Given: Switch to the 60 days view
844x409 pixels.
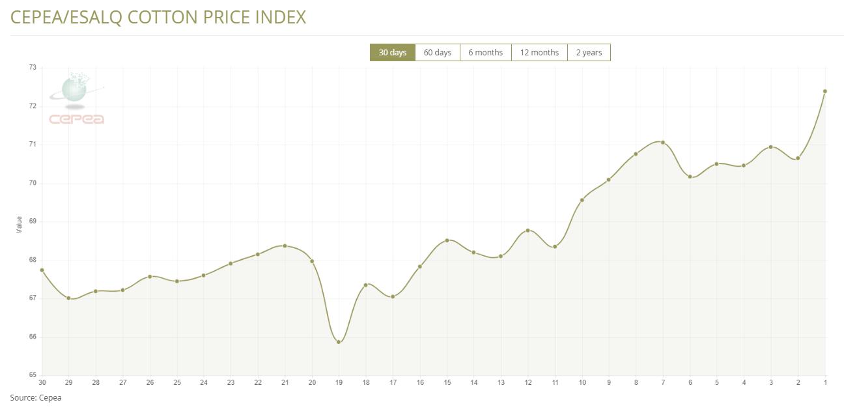Looking at the screenshot, I should point(437,53).
